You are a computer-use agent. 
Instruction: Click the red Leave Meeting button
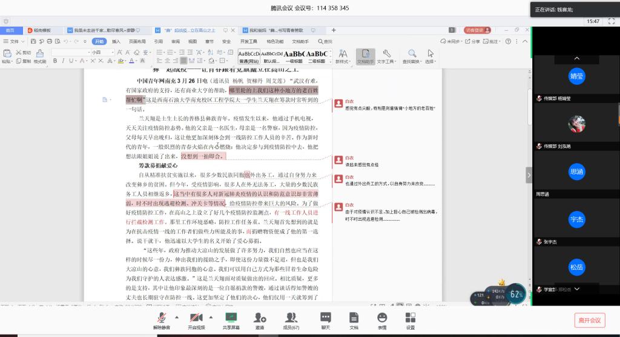[589, 320]
